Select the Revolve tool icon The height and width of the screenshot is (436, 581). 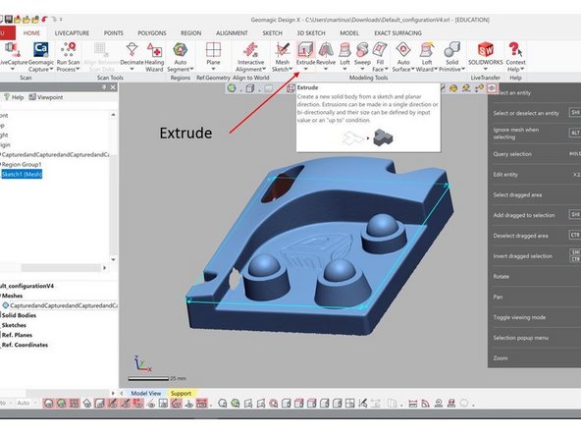click(x=326, y=49)
